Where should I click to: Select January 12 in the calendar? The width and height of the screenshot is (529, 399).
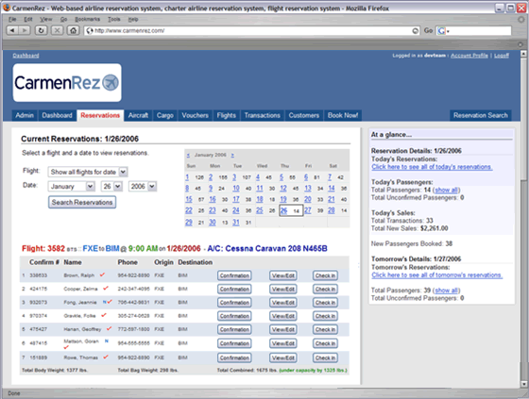(283, 188)
